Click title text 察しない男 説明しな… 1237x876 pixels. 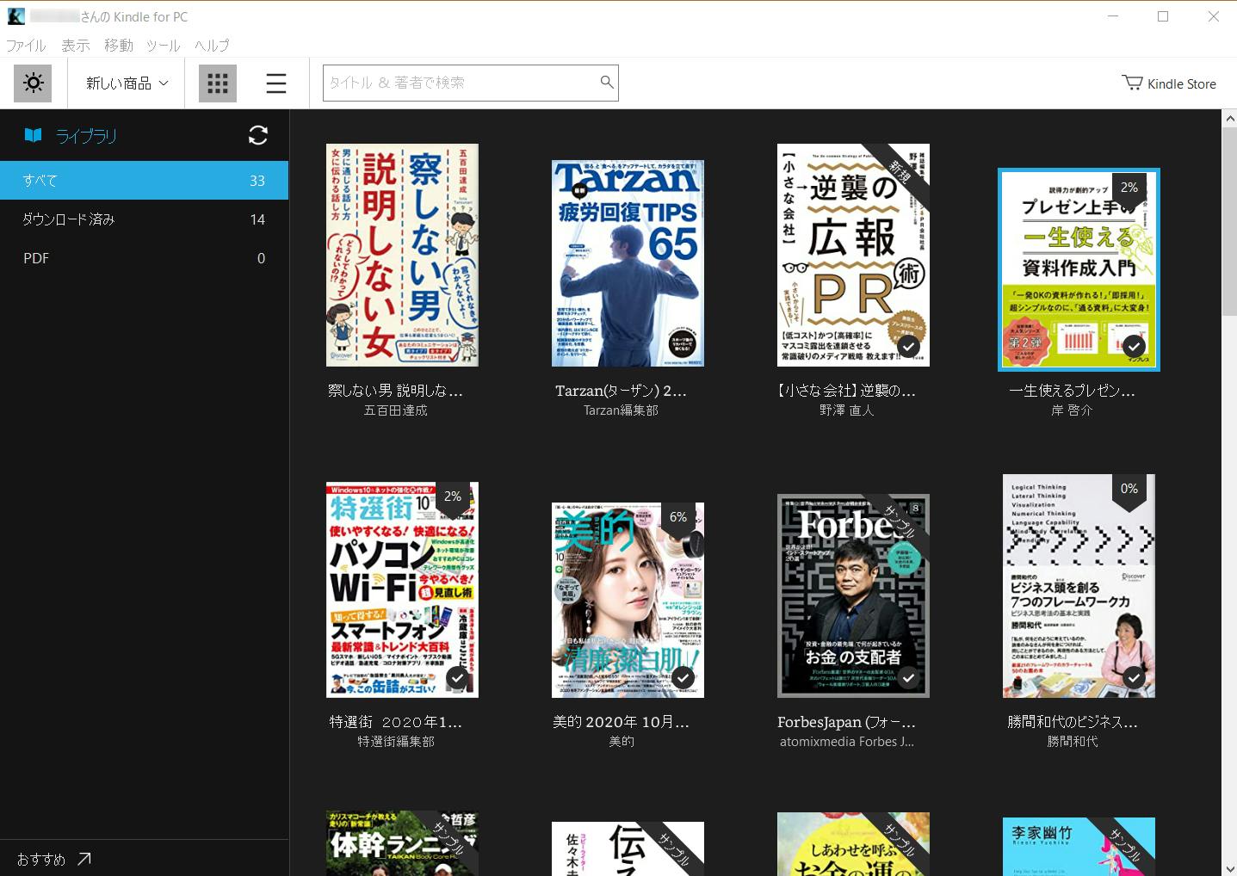396,391
